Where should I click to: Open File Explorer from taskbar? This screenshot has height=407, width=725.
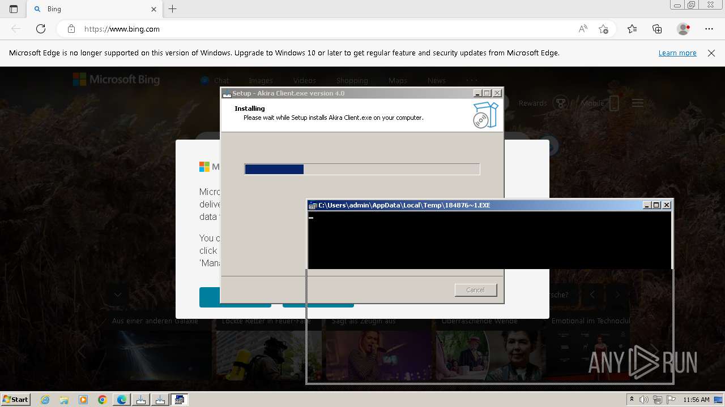[x=64, y=400]
